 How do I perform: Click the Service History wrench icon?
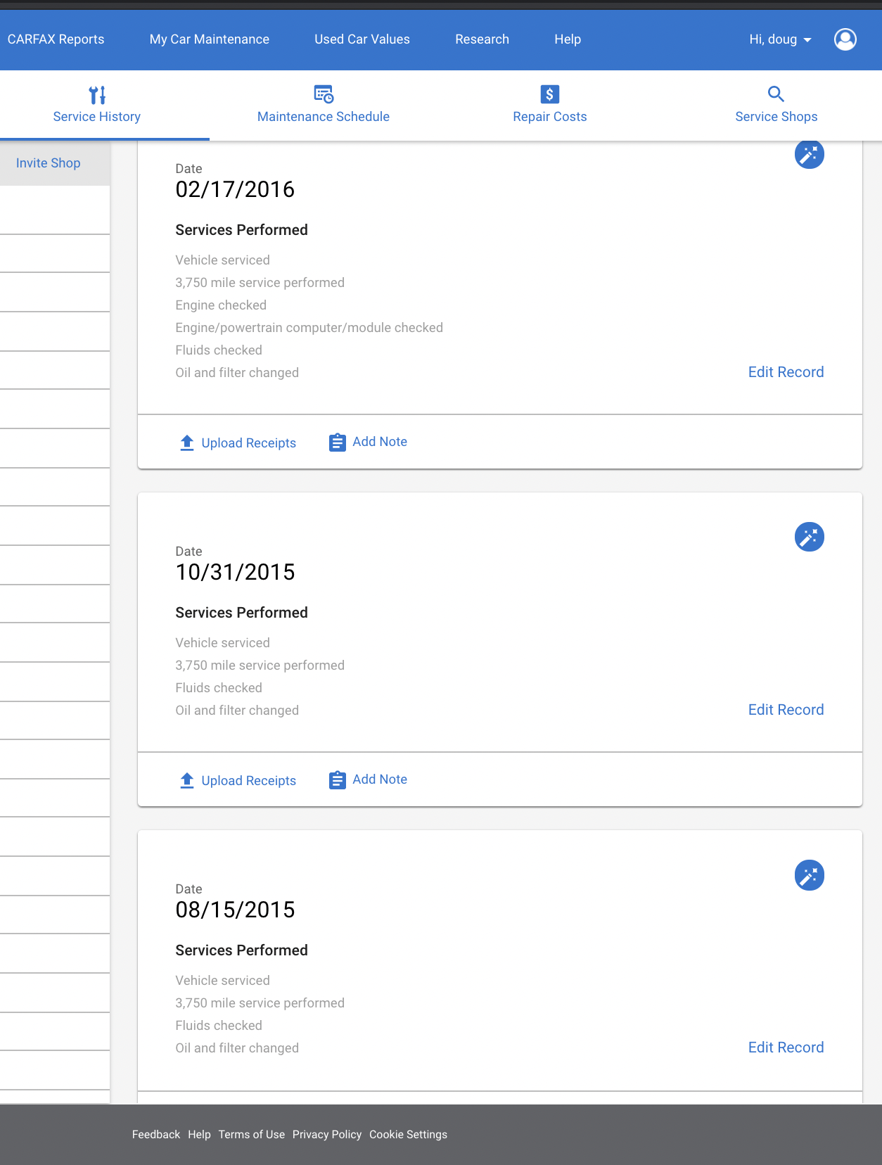[x=97, y=94]
